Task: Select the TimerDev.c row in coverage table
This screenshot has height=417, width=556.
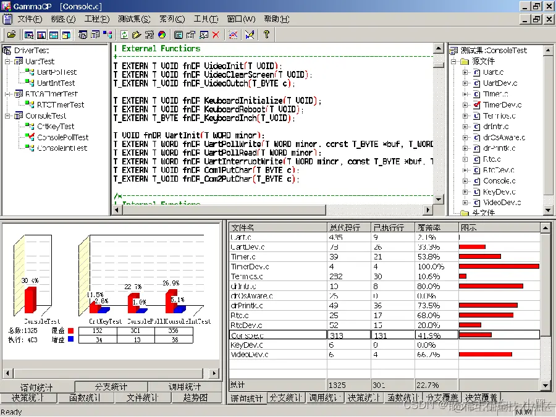Action: (384, 267)
